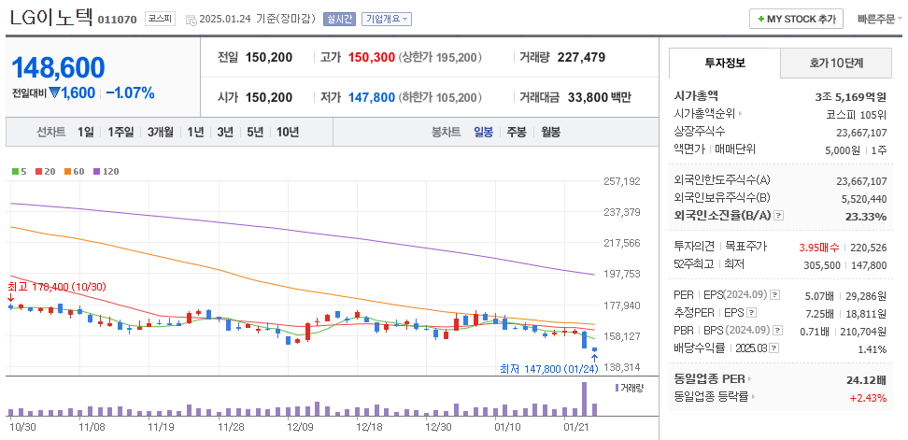Select the 투자정보 tab

(724, 64)
